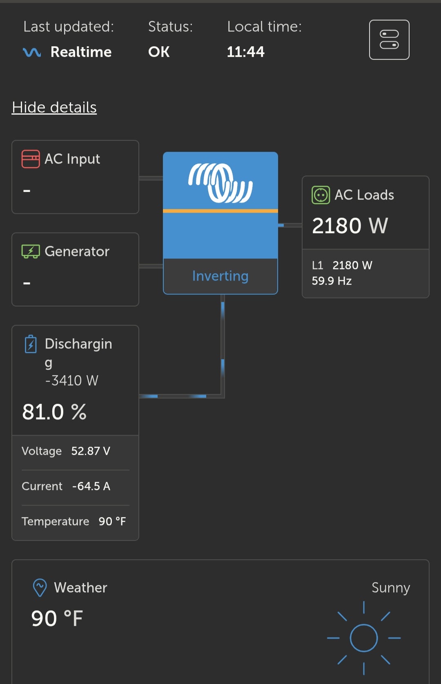The image size is (441, 684).
Task: Select the Realtime last updated value
Action: coord(81,52)
